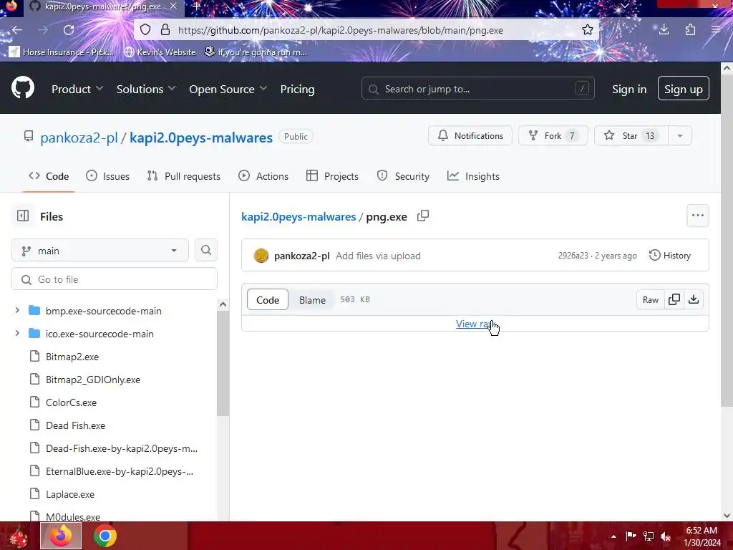
Task: Switch to Code view
Action: coord(268,300)
